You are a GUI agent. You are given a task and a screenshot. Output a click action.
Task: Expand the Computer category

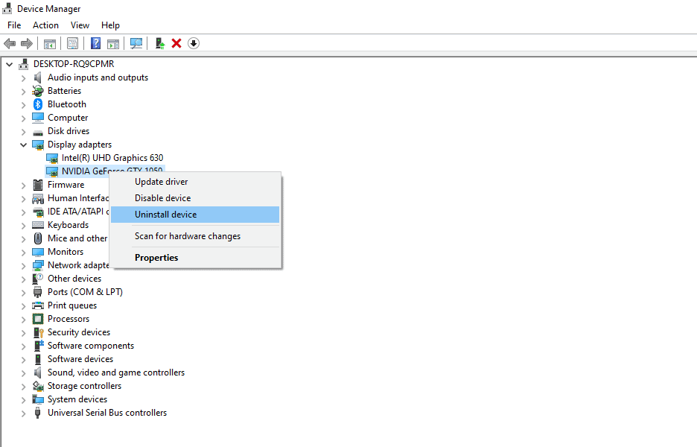coord(24,118)
